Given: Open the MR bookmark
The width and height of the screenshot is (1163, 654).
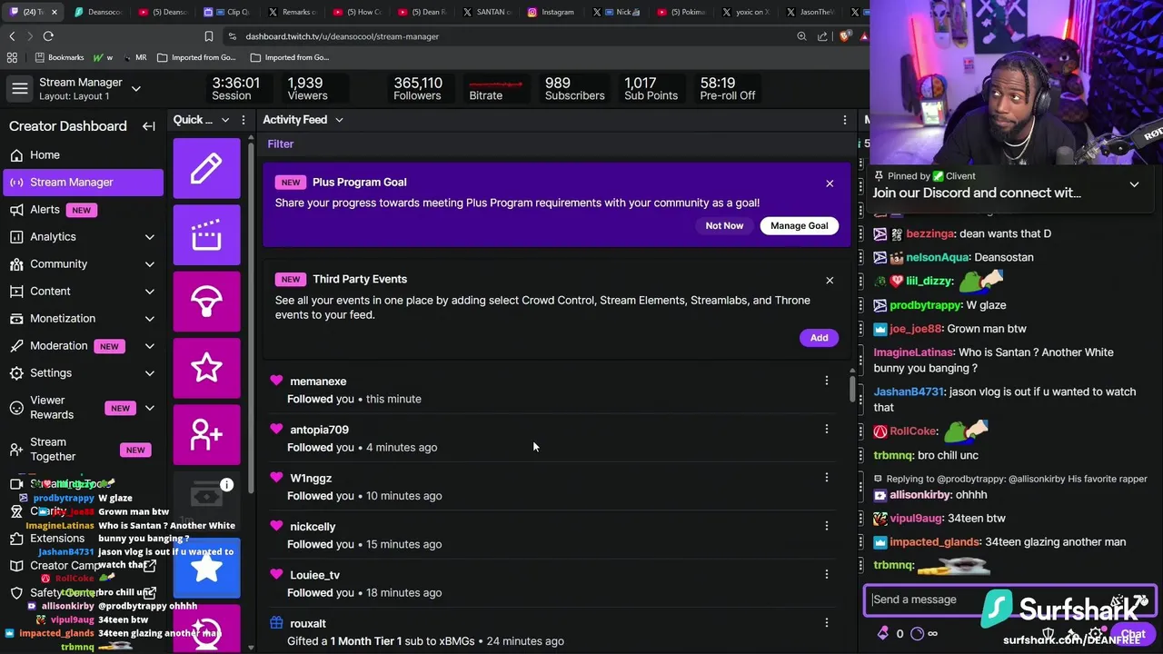Looking at the screenshot, I should coord(134,57).
